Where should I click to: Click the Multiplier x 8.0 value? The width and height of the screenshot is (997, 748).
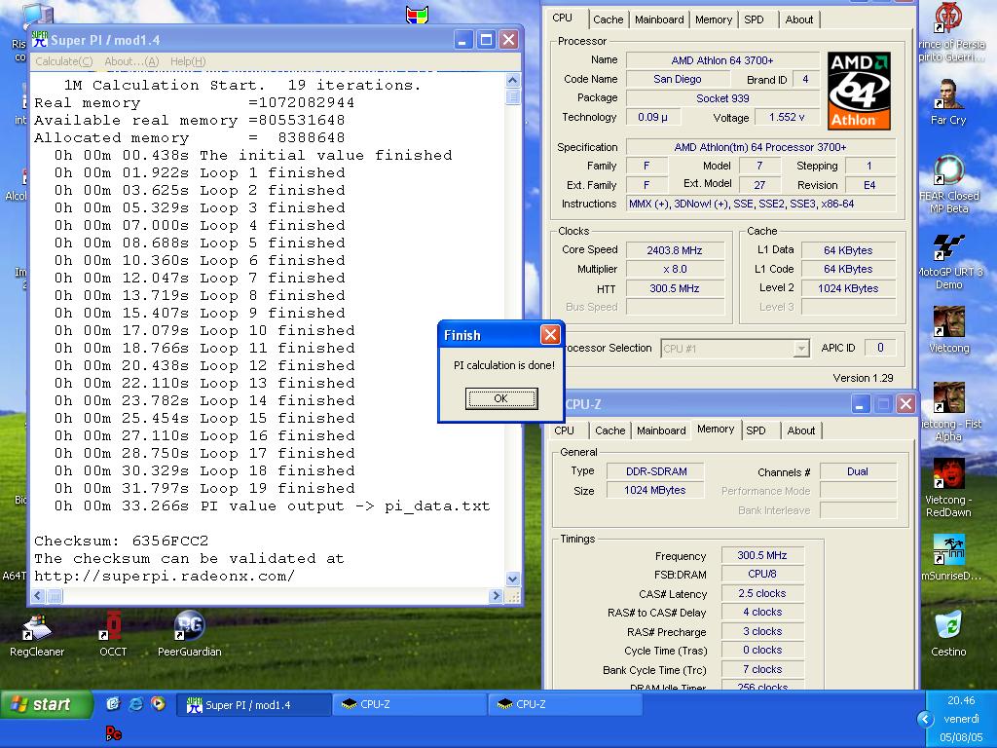click(x=675, y=269)
